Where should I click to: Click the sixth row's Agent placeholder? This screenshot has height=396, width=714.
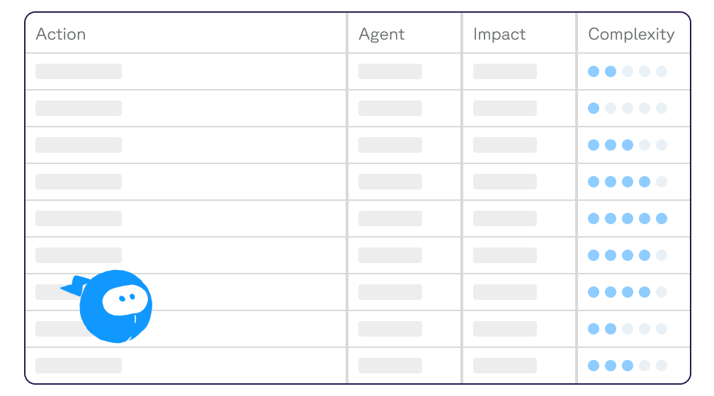pos(390,255)
